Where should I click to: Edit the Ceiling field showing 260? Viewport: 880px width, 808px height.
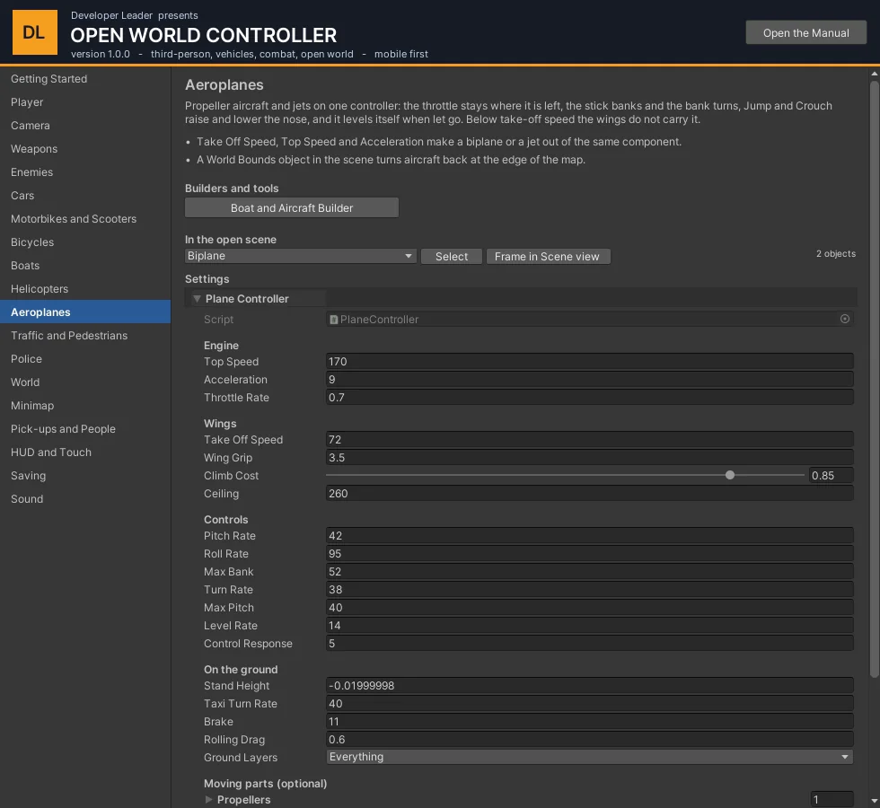pyautogui.click(x=589, y=493)
